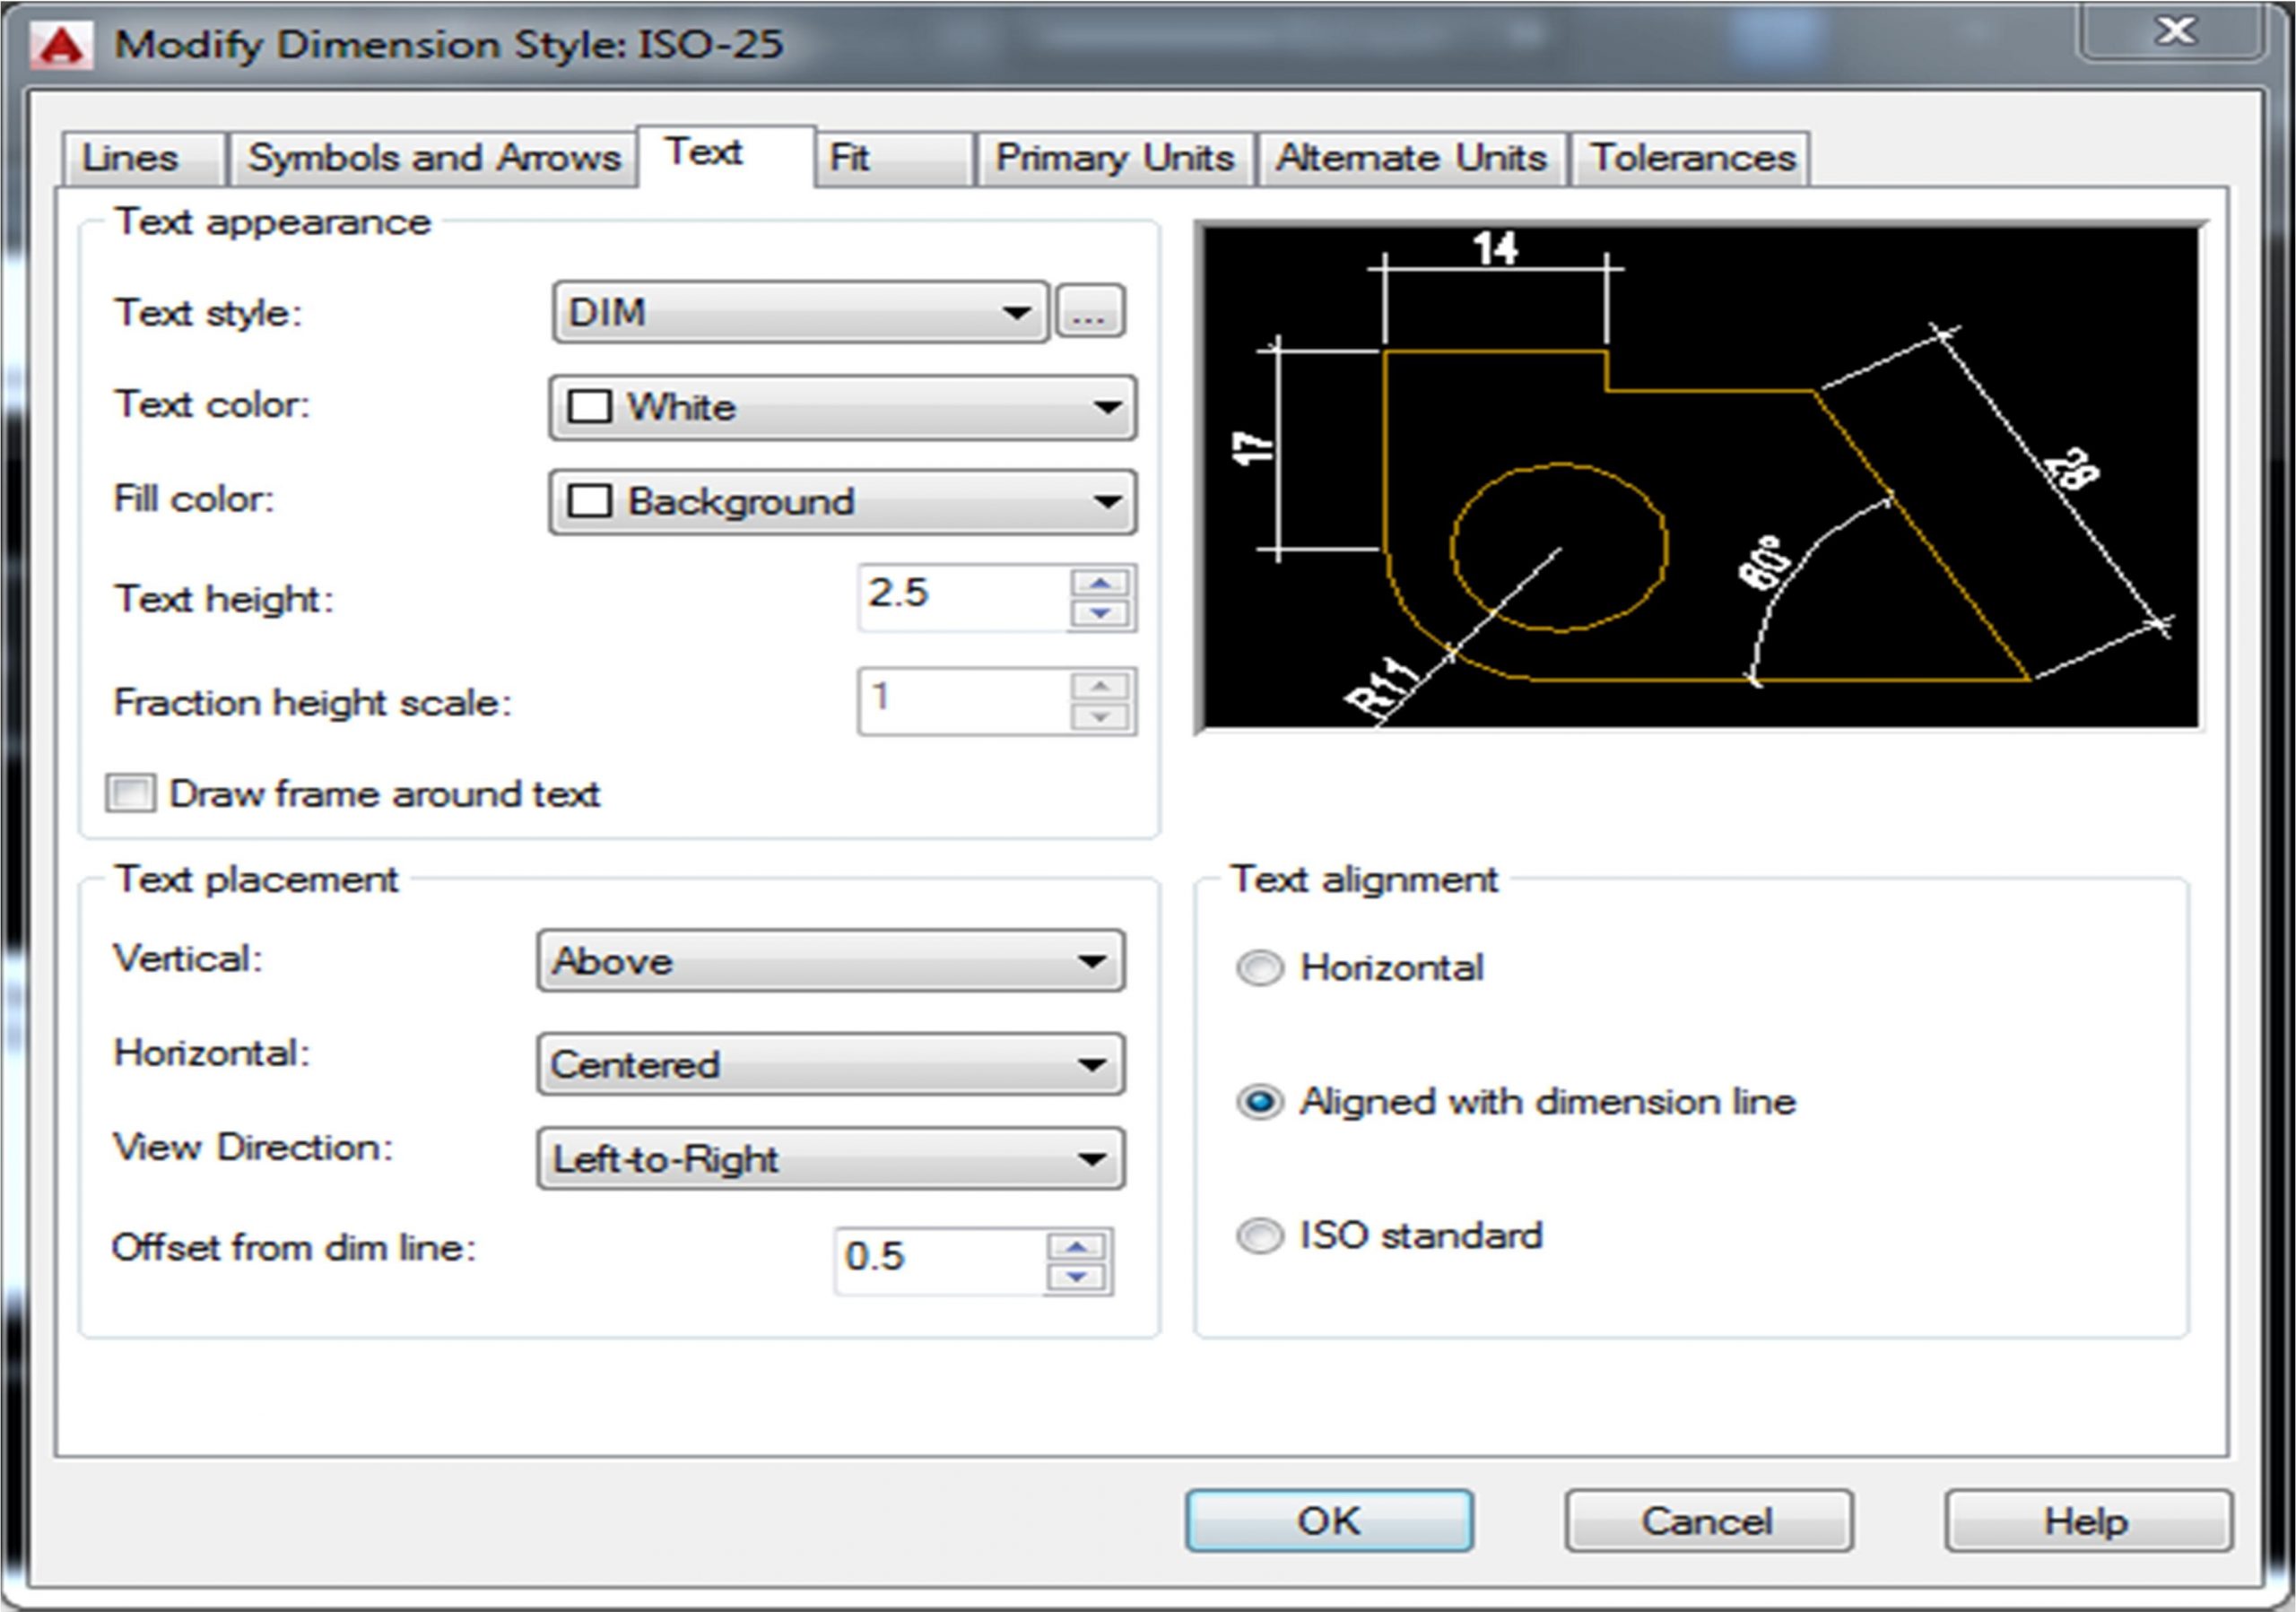Viewport: 2296px width, 1612px height.
Task: Select Horizontal text alignment option
Action: coord(1259,967)
